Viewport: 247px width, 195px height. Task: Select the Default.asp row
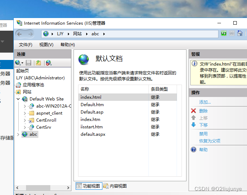click(x=128, y=112)
